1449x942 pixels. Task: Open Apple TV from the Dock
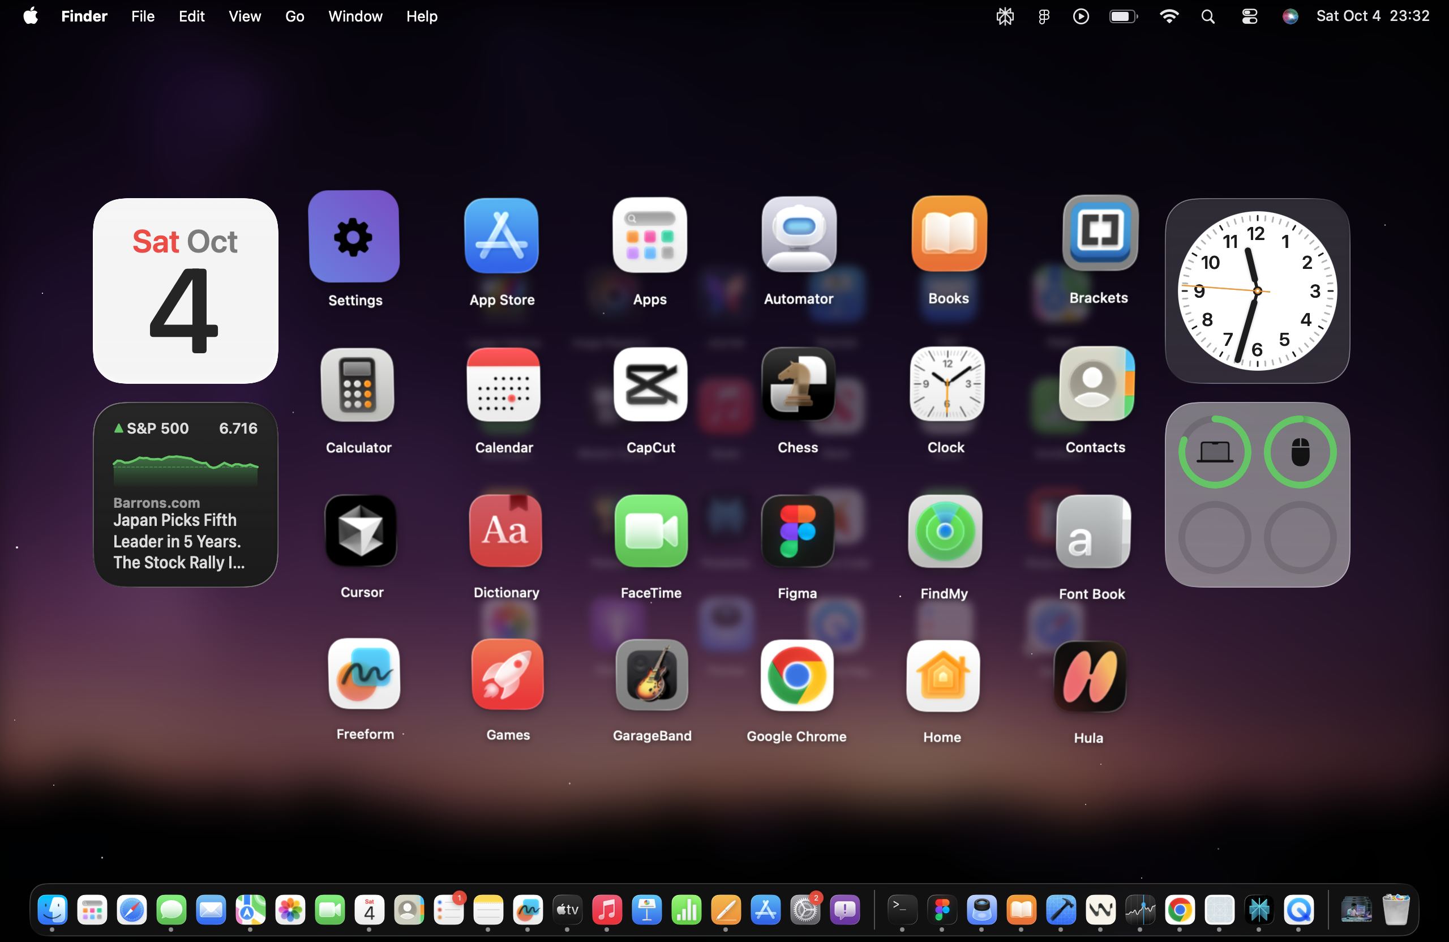click(x=567, y=910)
